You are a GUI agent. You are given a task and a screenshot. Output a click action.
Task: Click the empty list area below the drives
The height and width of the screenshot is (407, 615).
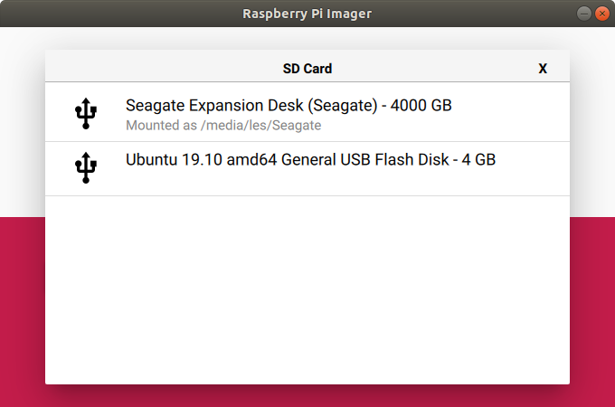tap(307, 290)
